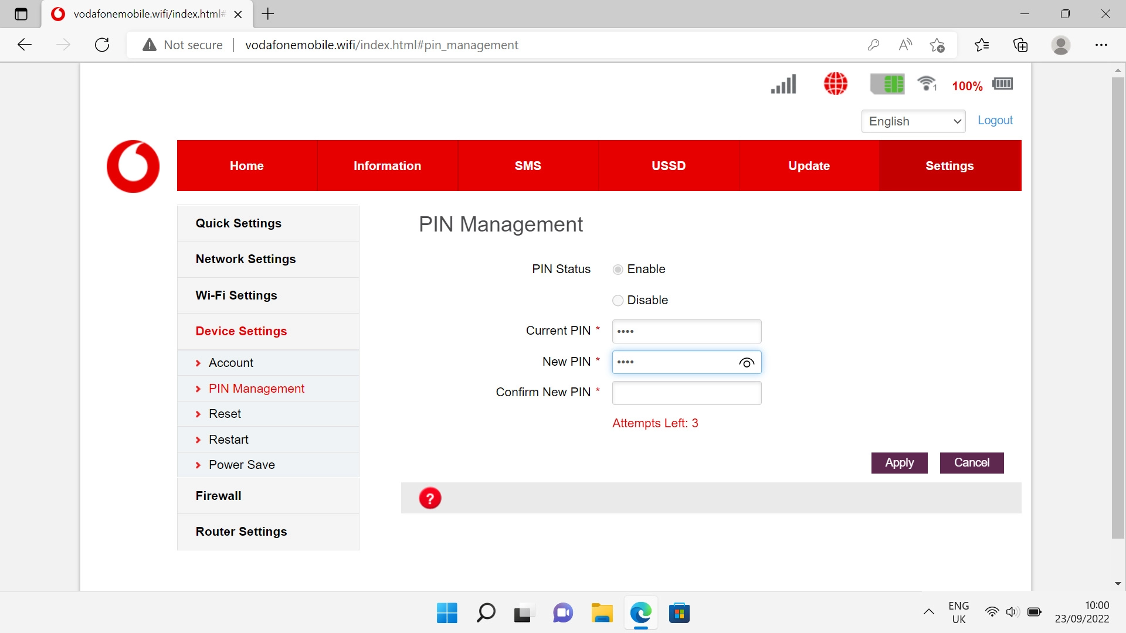Click the green SIM card status icon
The width and height of the screenshot is (1126, 633).
887,84
